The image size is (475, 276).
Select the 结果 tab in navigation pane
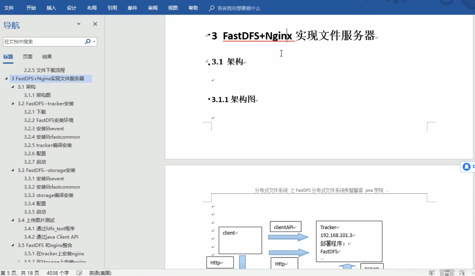[x=47, y=57]
